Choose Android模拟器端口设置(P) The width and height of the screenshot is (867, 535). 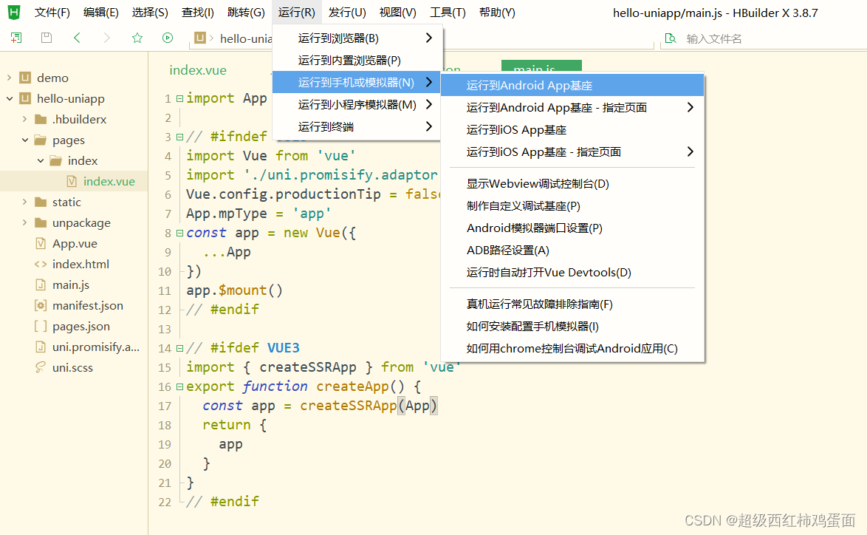point(572,228)
